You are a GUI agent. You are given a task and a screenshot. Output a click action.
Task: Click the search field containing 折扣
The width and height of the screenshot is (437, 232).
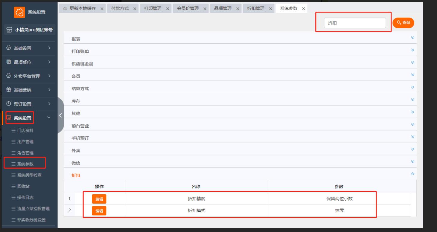tap(355, 23)
